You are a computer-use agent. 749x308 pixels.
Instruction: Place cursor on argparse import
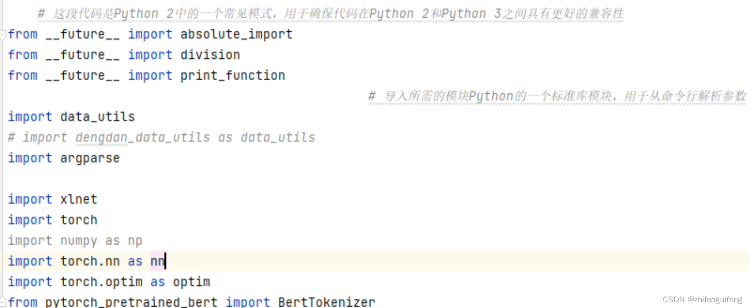click(90, 158)
